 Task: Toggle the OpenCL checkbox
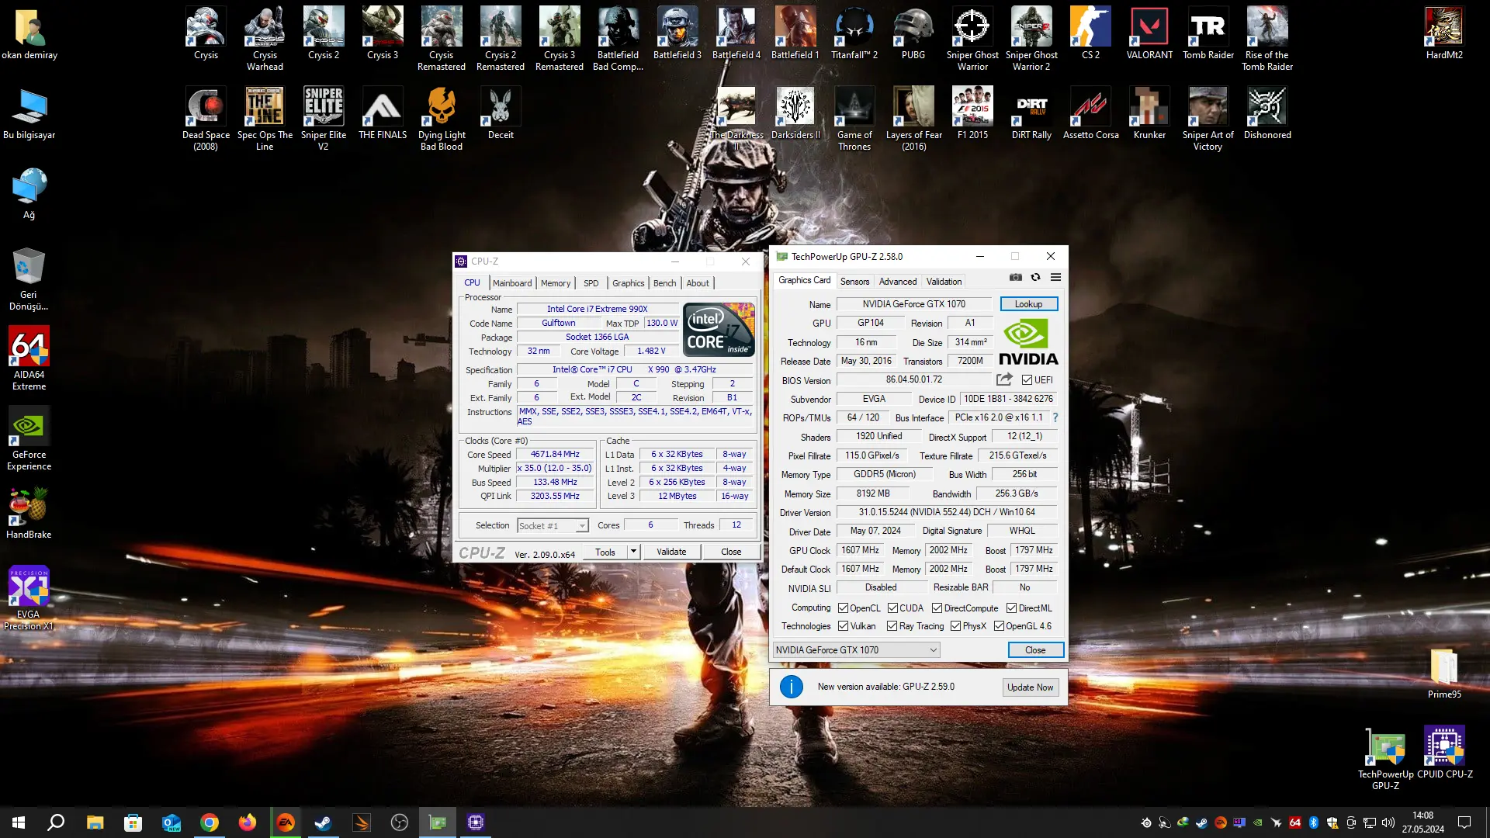coord(843,608)
